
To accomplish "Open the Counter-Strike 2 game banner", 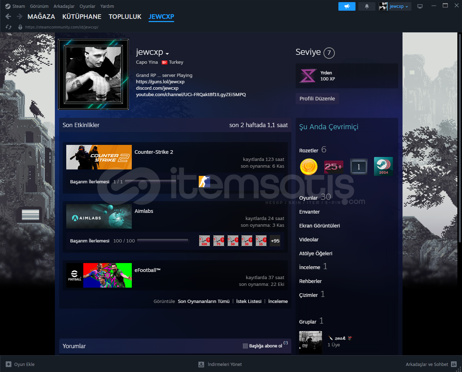I will (99, 157).
